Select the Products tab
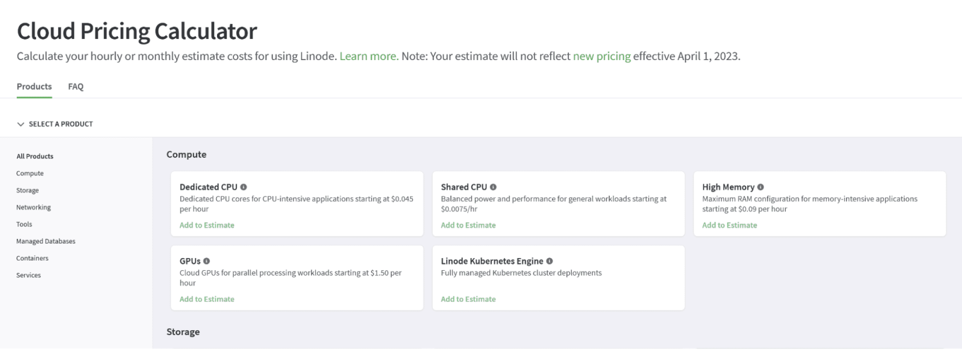Image resolution: width=962 pixels, height=362 pixels. point(34,86)
